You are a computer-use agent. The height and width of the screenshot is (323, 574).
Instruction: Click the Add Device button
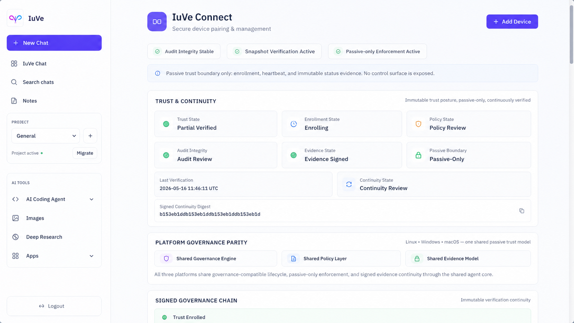coord(512,22)
